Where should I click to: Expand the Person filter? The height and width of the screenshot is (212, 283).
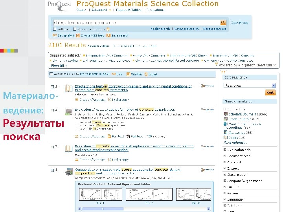pos(225,193)
